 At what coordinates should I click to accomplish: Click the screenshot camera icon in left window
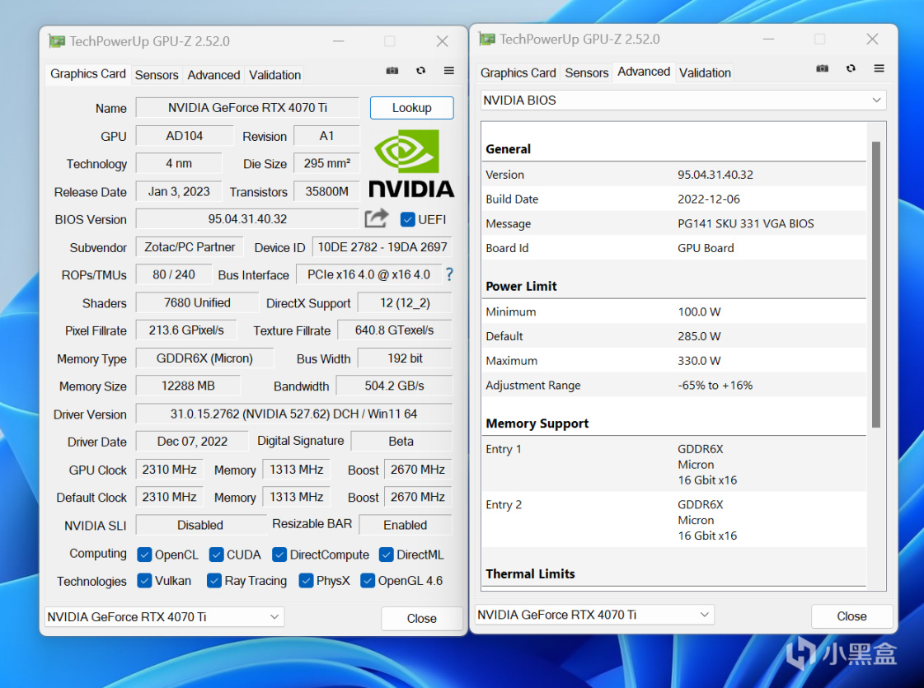[x=392, y=71]
